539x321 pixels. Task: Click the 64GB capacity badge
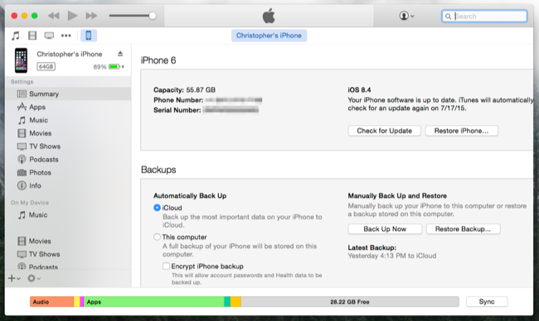(46, 66)
